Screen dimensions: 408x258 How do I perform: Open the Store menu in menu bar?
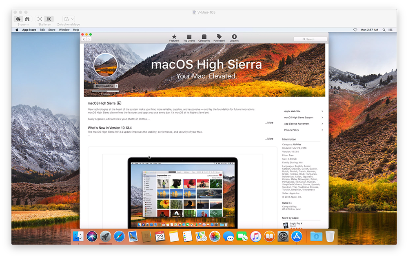52,30
